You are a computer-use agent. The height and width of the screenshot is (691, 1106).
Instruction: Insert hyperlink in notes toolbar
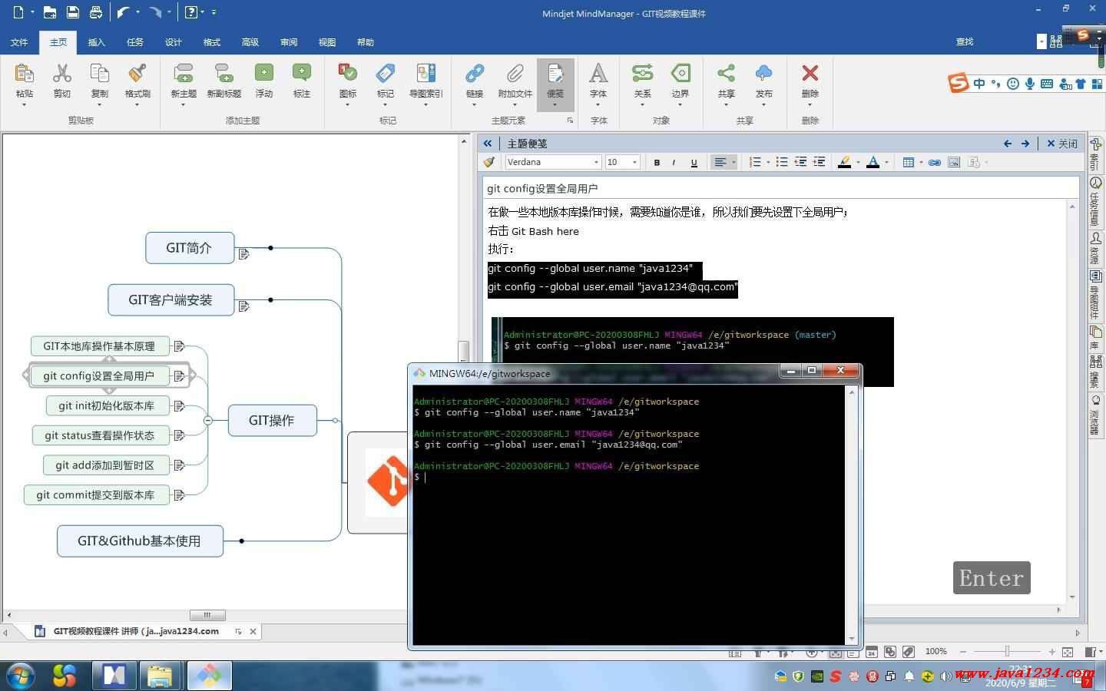coord(935,162)
